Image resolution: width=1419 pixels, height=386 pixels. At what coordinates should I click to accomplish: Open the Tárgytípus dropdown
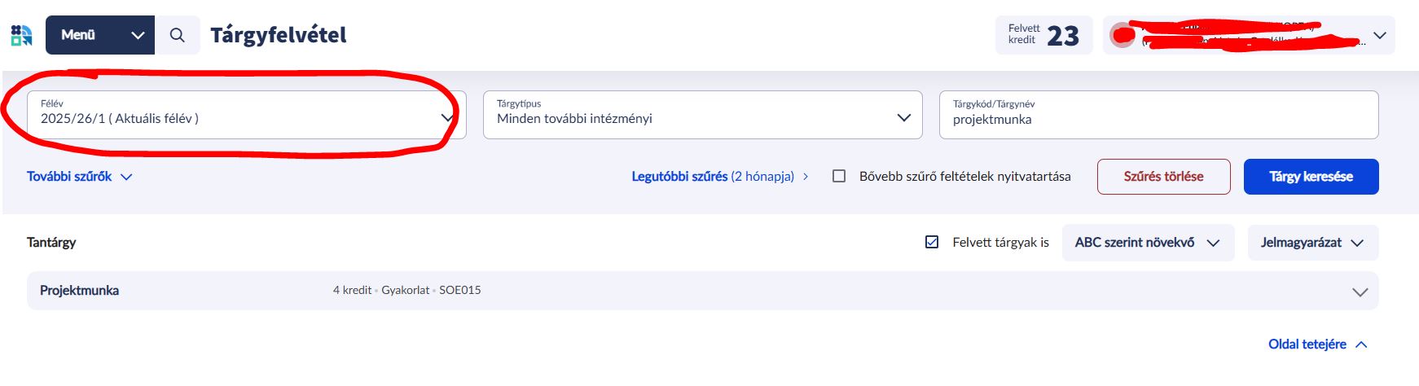tap(702, 115)
